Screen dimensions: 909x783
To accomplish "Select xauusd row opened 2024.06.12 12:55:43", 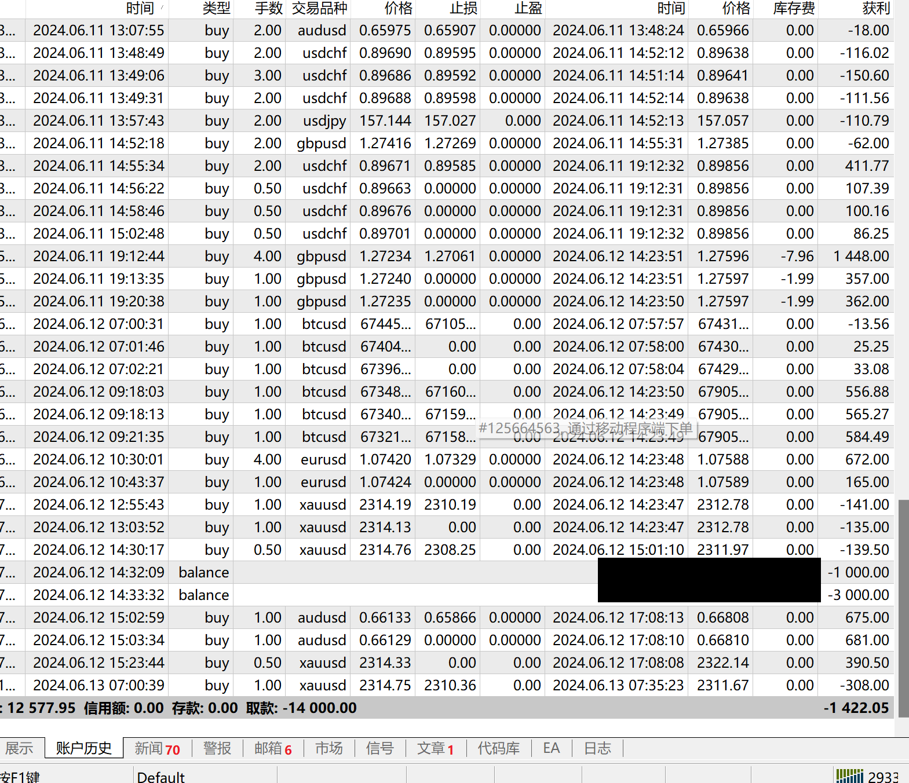I will pos(446,504).
